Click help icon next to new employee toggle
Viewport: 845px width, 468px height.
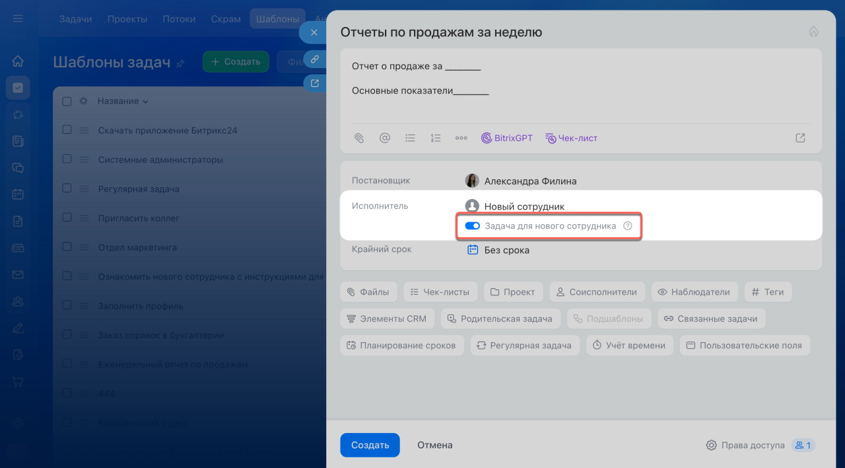point(628,226)
